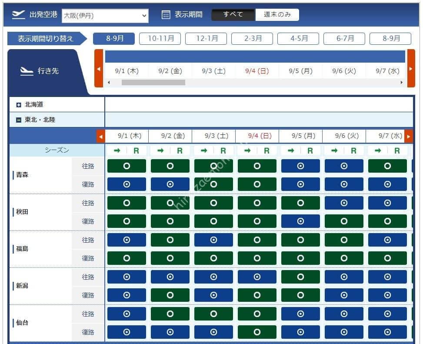The height and width of the screenshot is (344, 423).
Task: Select the 週末のみ weekends-only toggle
Action: (277, 15)
